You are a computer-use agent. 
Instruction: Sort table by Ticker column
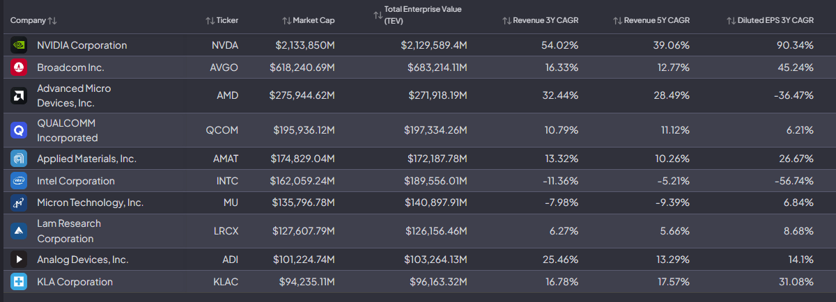point(222,20)
